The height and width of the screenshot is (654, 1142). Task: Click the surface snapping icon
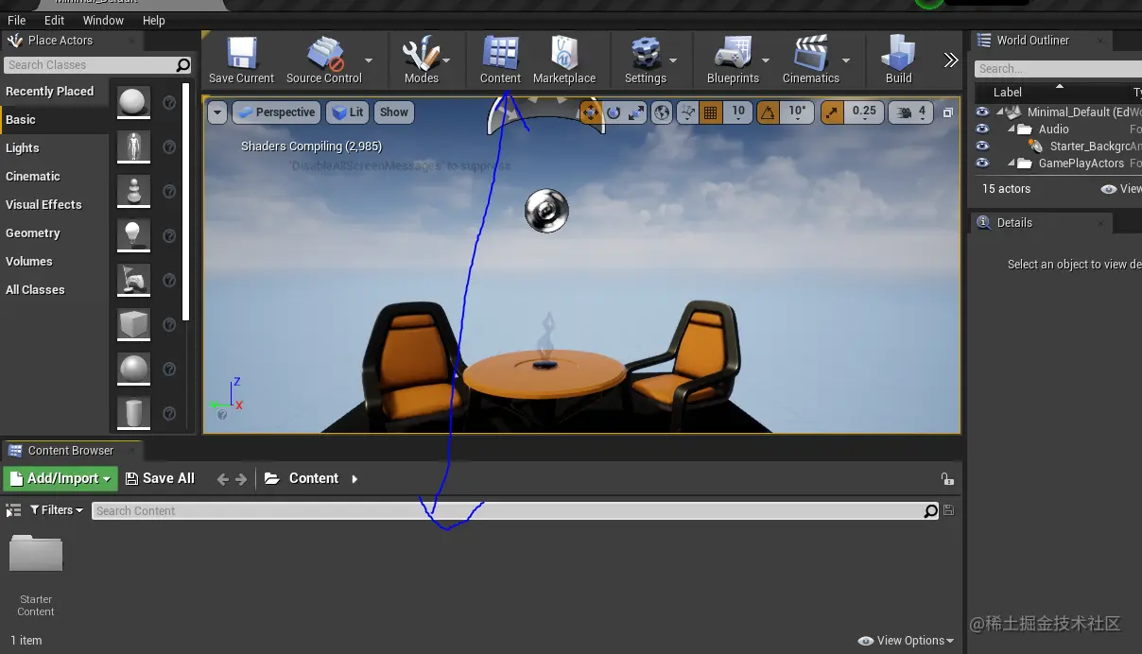click(688, 112)
